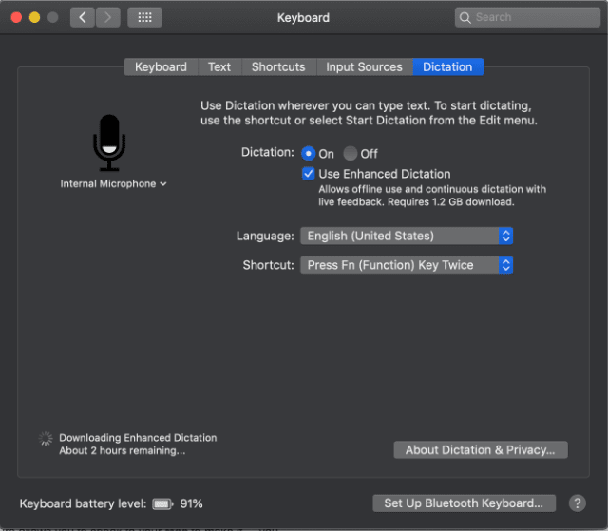Show all preferences grid icon

tap(144, 17)
